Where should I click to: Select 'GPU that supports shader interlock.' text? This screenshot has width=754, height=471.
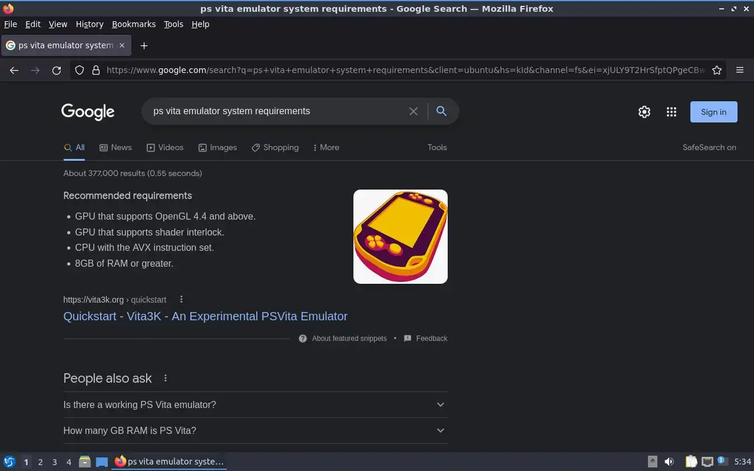(150, 232)
